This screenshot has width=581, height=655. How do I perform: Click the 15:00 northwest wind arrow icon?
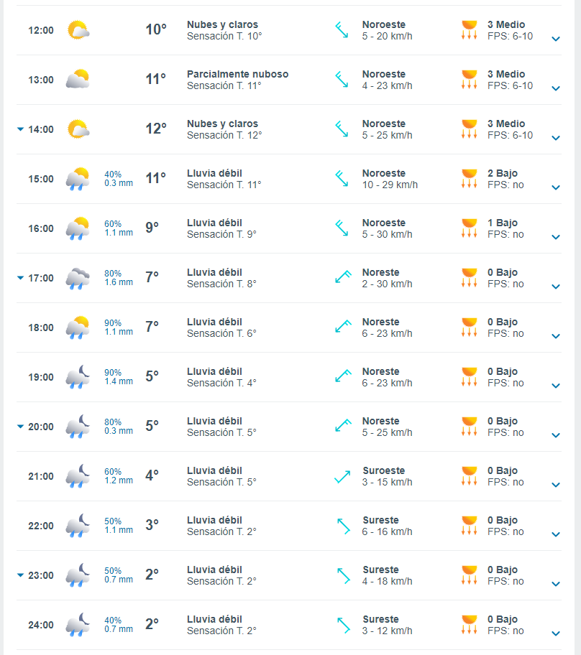point(342,179)
